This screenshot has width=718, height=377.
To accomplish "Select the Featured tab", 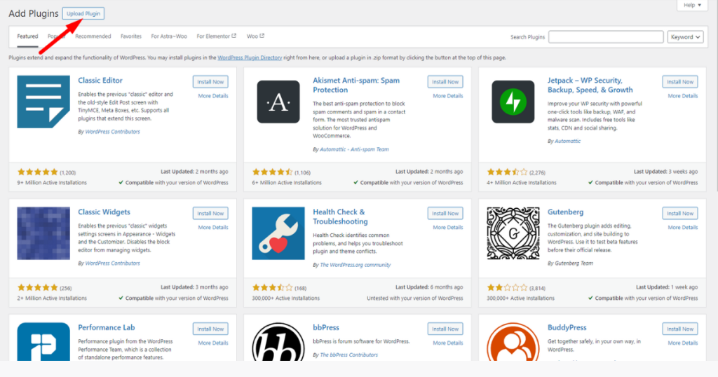I will (x=27, y=36).
